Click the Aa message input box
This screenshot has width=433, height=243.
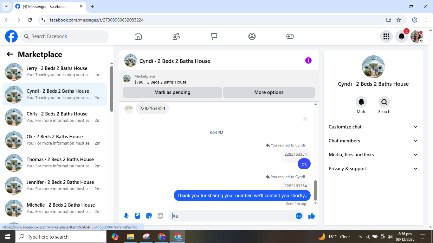tap(233, 216)
